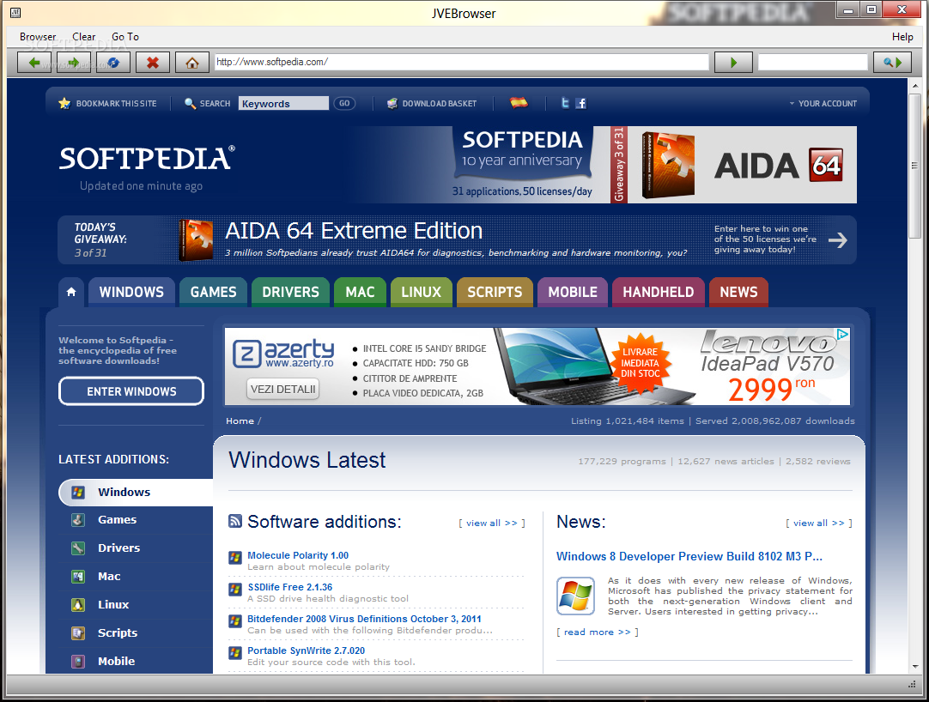The width and height of the screenshot is (929, 702).
Task: Click green Go arrow beside address bar
Action: [x=733, y=62]
